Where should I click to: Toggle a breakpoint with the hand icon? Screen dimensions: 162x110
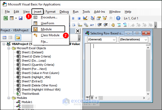113,25
